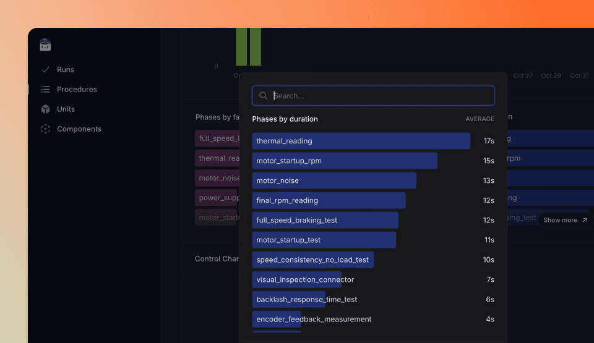Click the 13s average value
594x343 pixels.
489,180
